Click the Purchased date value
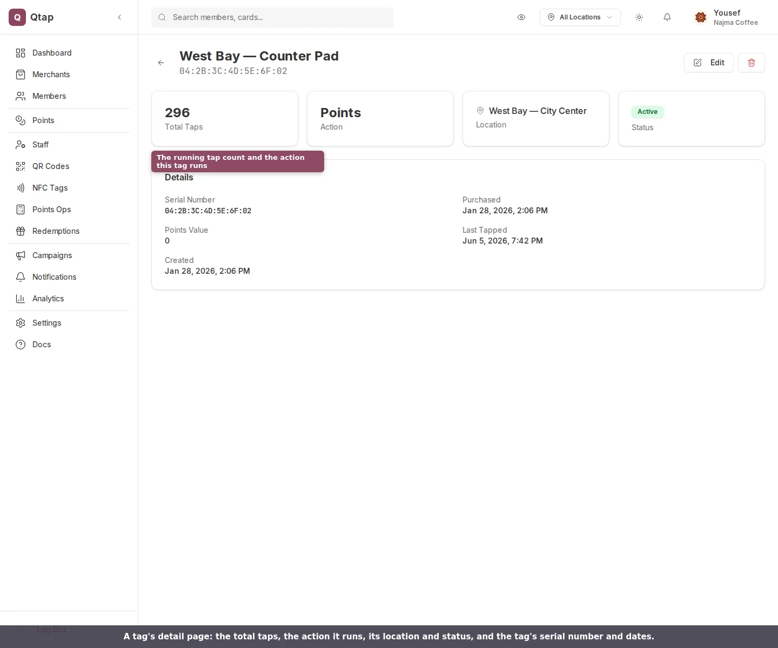778x648 pixels. 505,211
